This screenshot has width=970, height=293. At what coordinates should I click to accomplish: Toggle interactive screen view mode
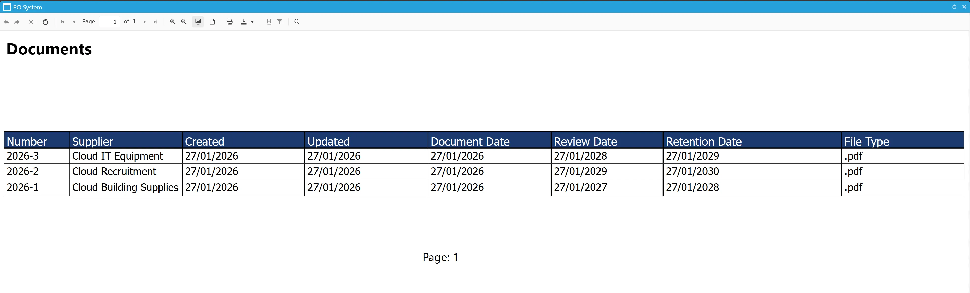[x=198, y=22]
